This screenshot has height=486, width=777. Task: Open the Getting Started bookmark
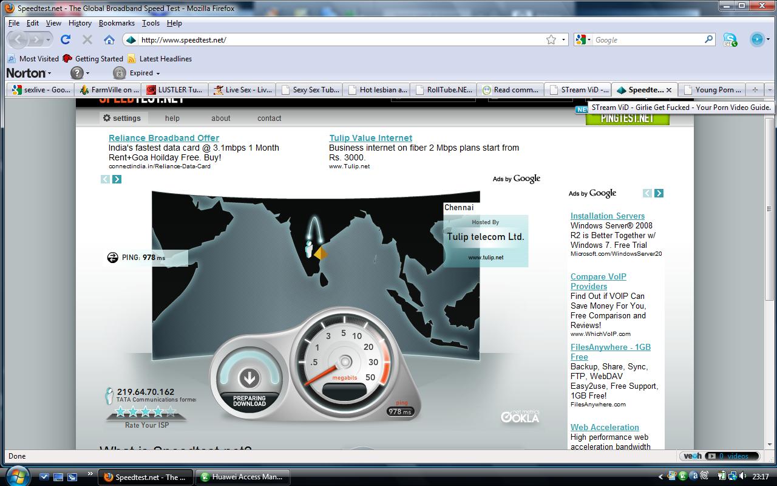pos(93,59)
